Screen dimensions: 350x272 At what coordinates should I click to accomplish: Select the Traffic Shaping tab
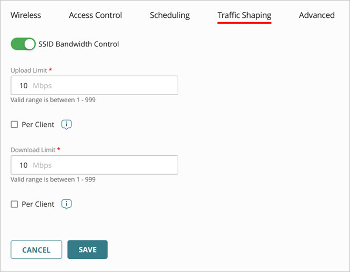(244, 15)
